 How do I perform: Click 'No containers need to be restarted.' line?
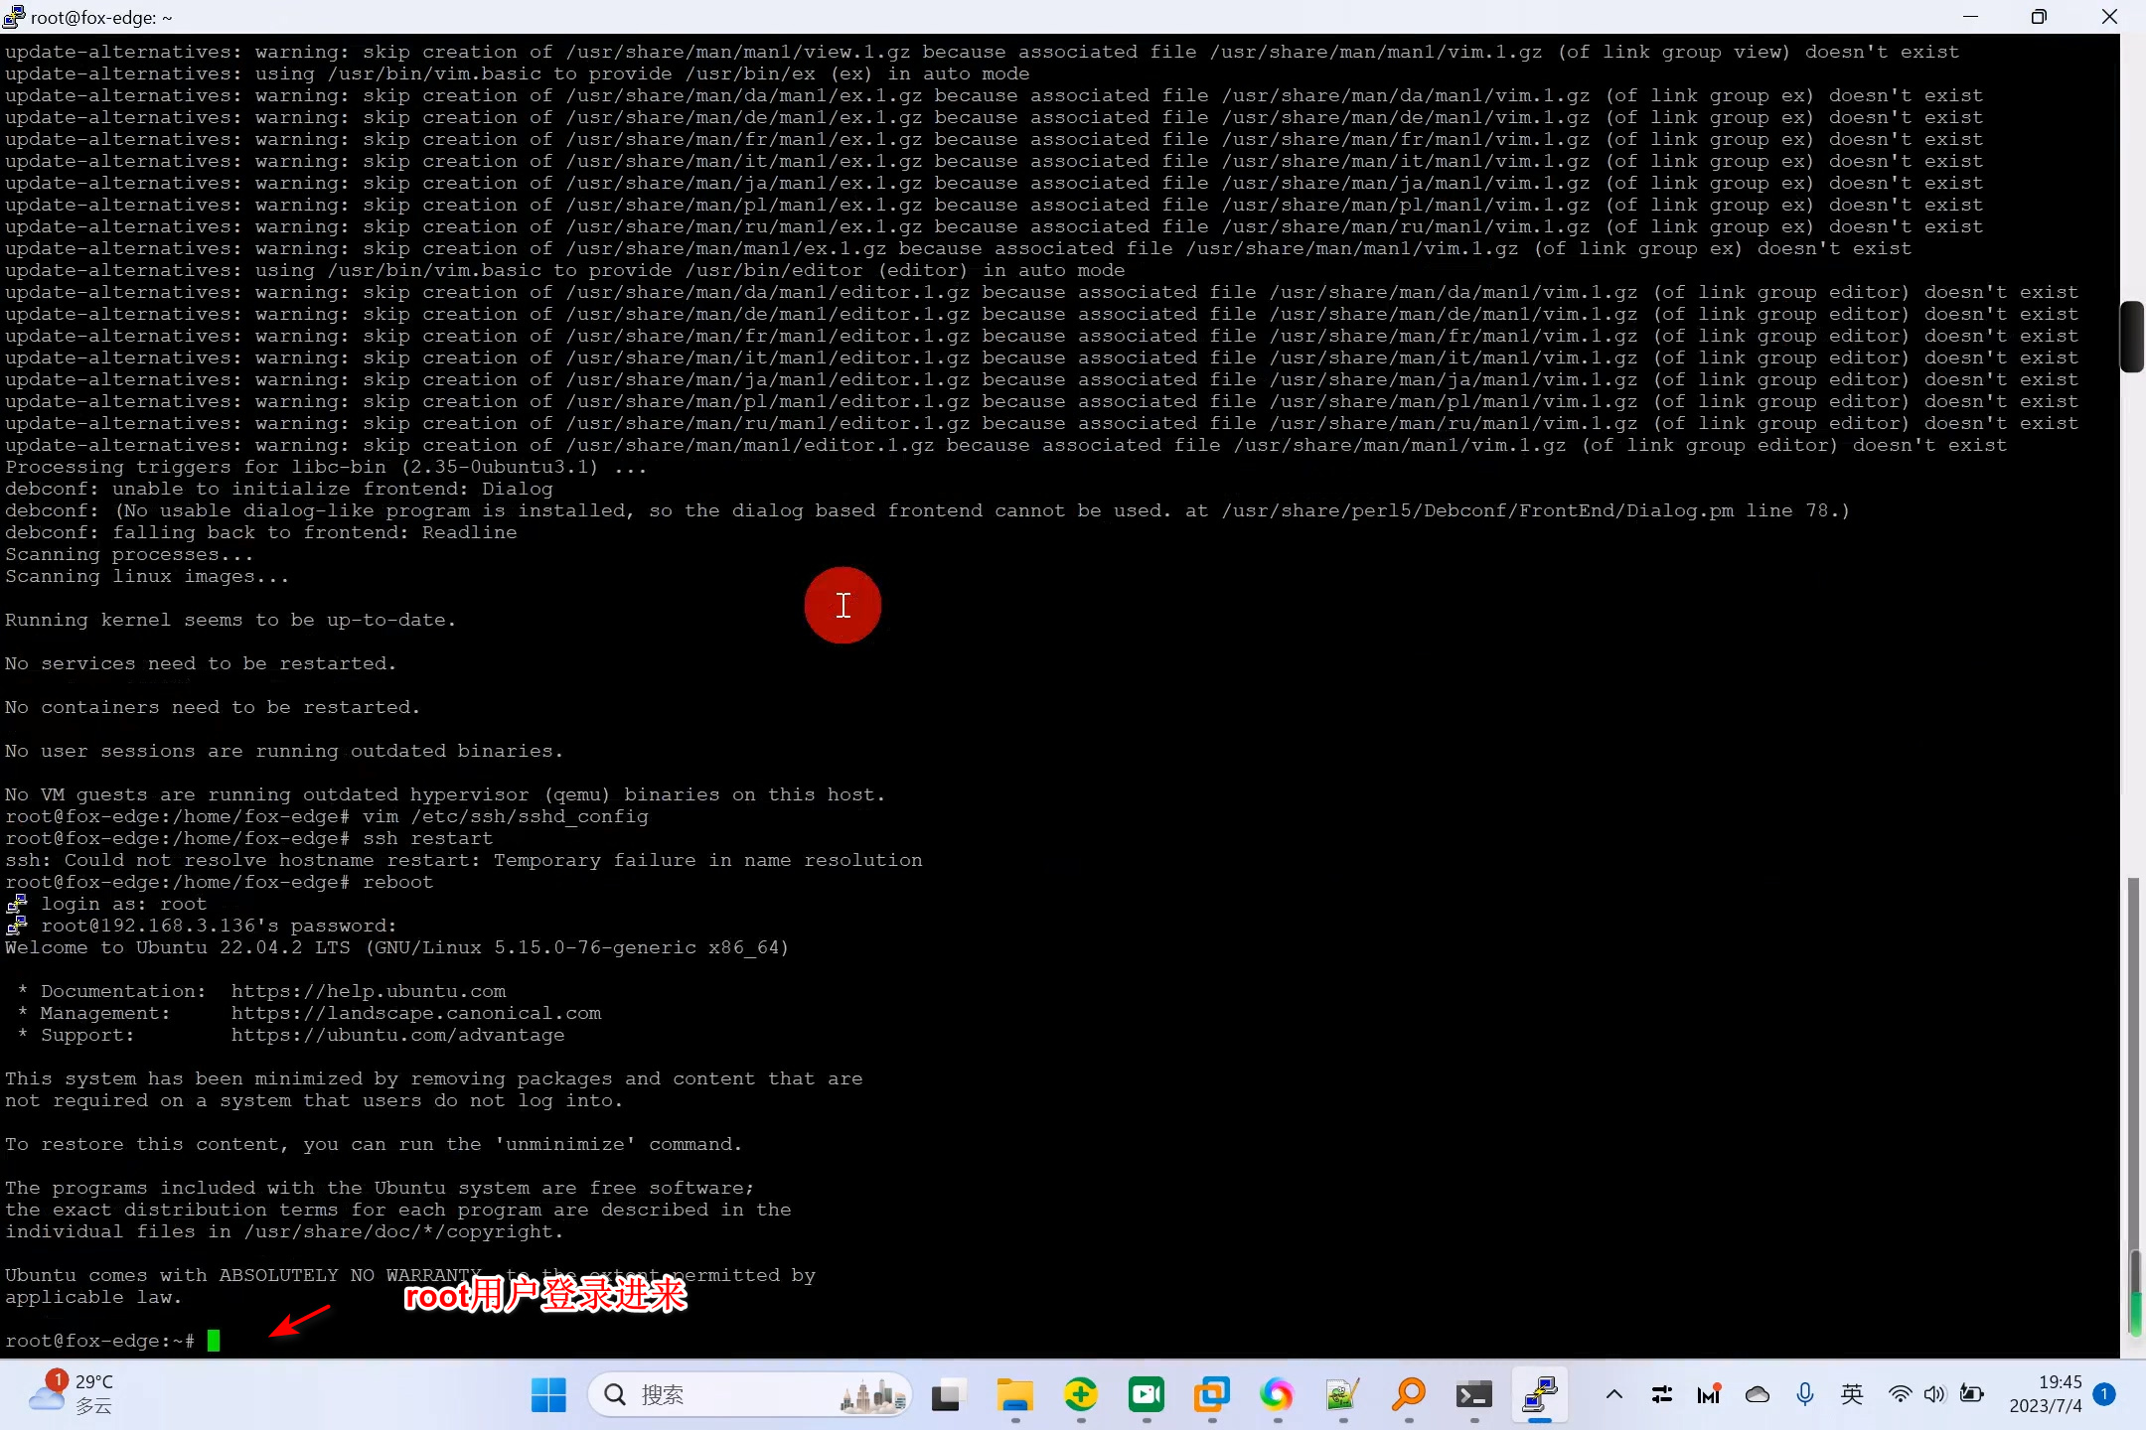(x=213, y=707)
